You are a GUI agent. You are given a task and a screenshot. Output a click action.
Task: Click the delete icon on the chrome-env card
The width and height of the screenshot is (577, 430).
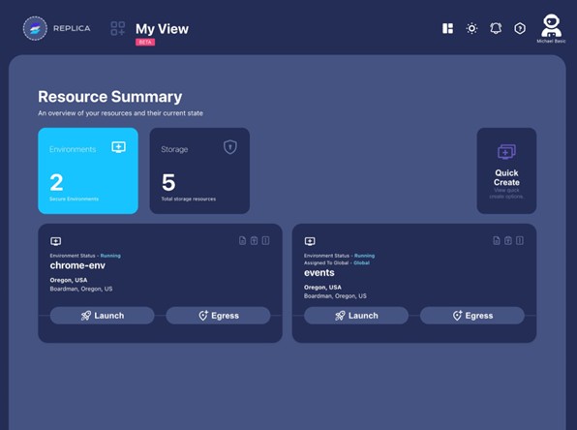tap(254, 240)
